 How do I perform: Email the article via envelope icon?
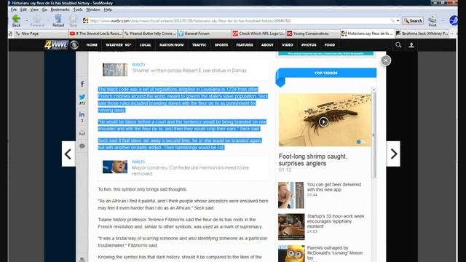tap(82, 132)
